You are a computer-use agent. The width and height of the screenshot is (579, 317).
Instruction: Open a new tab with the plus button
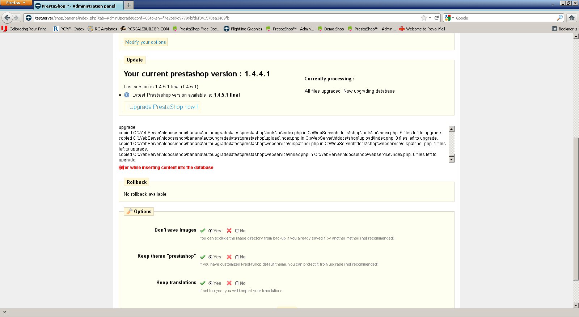tap(129, 5)
